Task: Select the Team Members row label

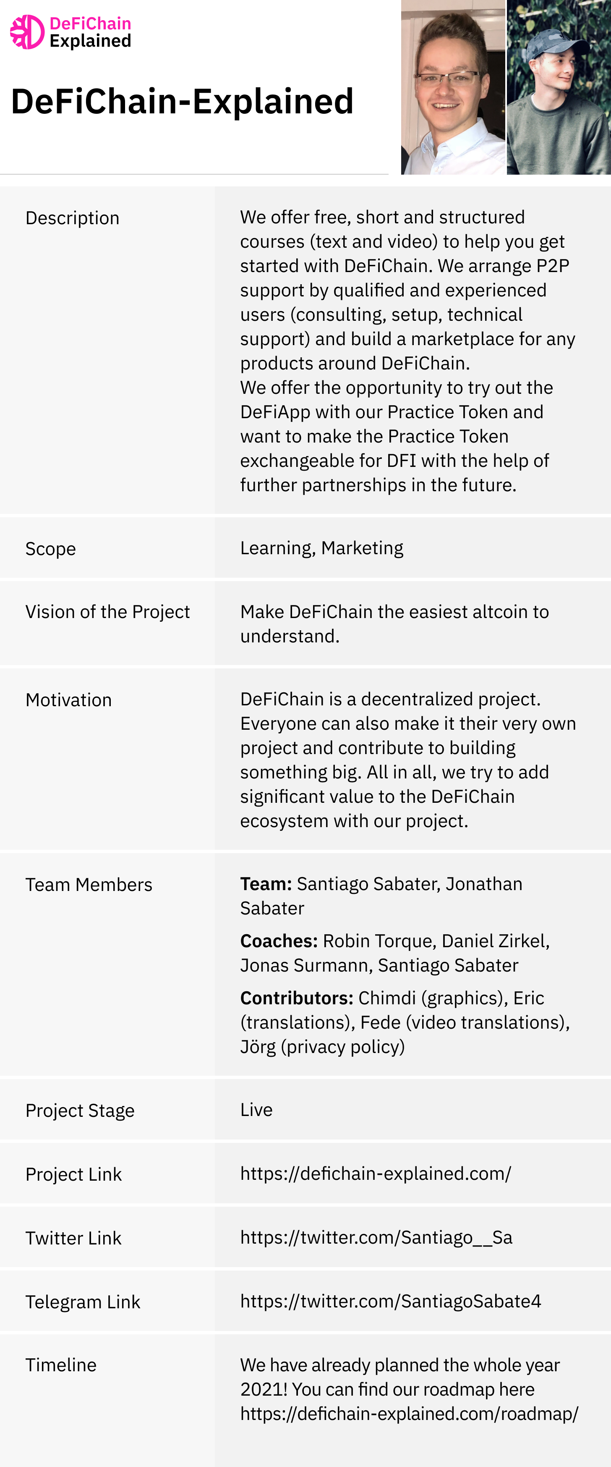Action: tap(89, 884)
